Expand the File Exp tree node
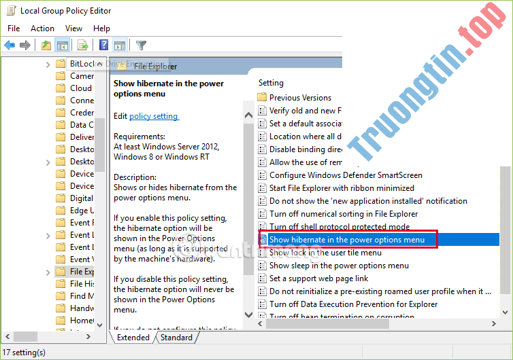513x360 pixels. [48, 272]
